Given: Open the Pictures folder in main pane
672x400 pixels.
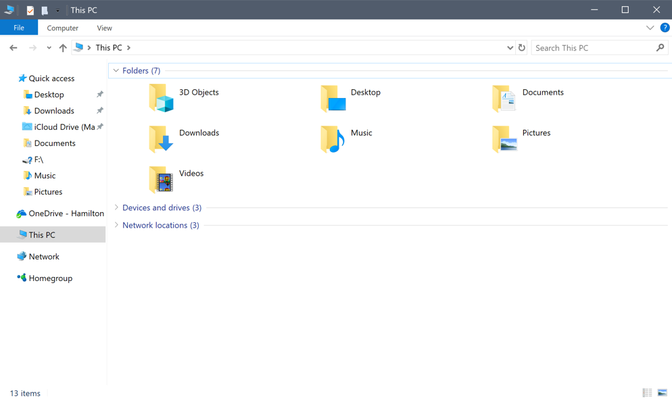Looking at the screenshot, I should pos(504,139).
